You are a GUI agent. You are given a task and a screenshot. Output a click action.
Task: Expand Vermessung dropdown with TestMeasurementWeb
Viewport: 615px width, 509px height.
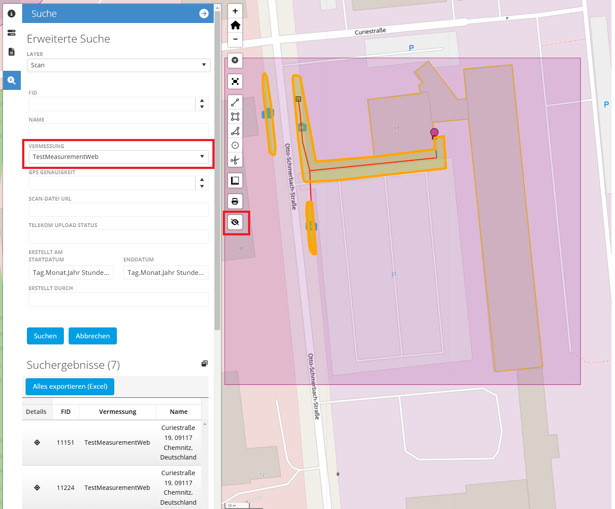[x=119, y=157]
